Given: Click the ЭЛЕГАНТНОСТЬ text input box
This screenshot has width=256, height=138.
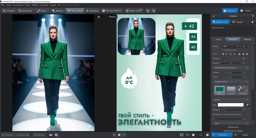Looking at the screenshot, I should [x=233, y=31].
